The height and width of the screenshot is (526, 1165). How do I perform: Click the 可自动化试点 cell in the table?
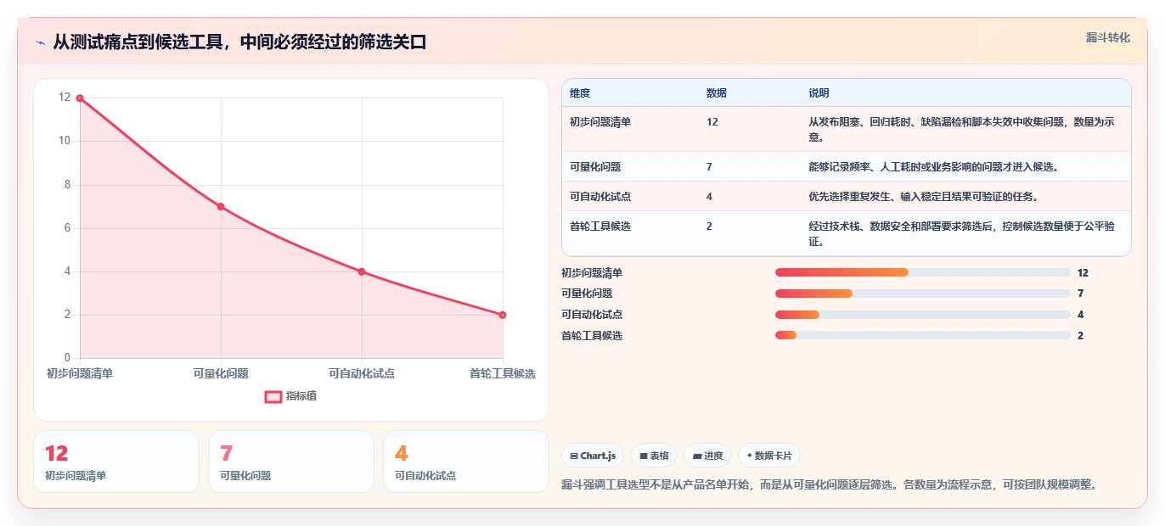click(600, 197)
